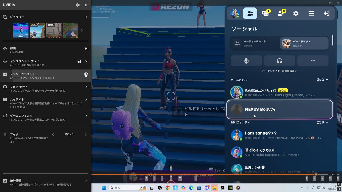This screenshot has width=342, height=192.
Task: Show hidden system tray icons chevron
Action: pyautogui.click(x=302, y=188)
